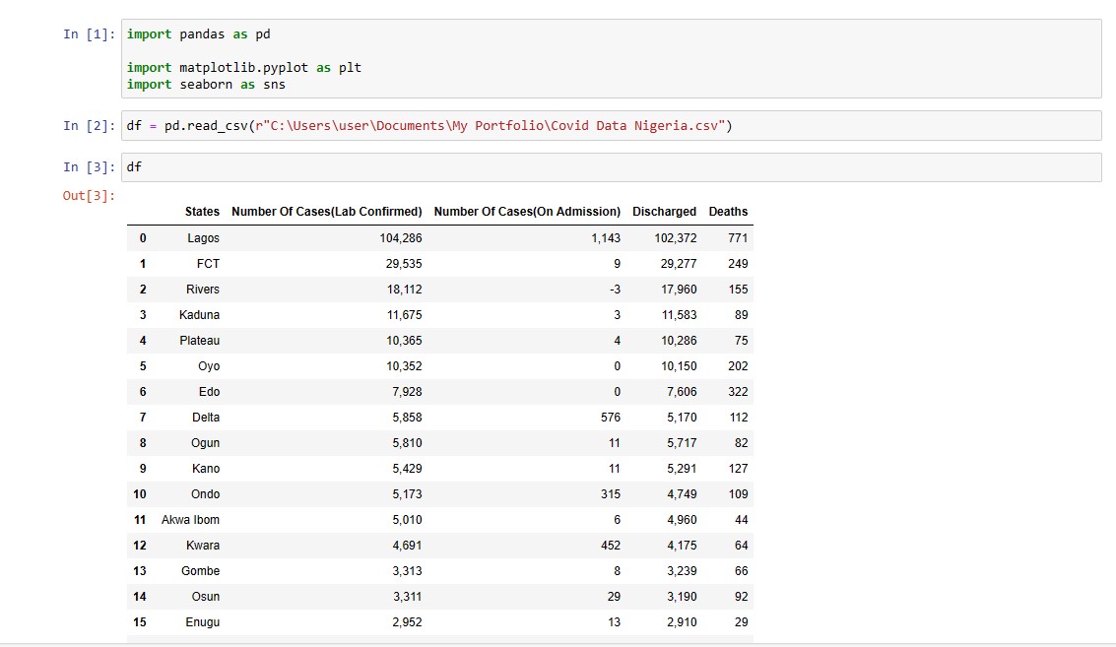Click the 2,952 lab confirmed value
The height and width of the screenshot is (647, 1116).
click(x=407, y=622)
